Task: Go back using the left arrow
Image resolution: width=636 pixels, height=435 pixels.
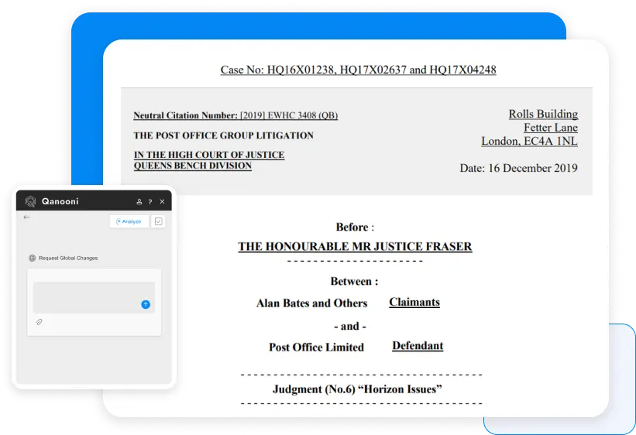Action: tap(26, 217)
